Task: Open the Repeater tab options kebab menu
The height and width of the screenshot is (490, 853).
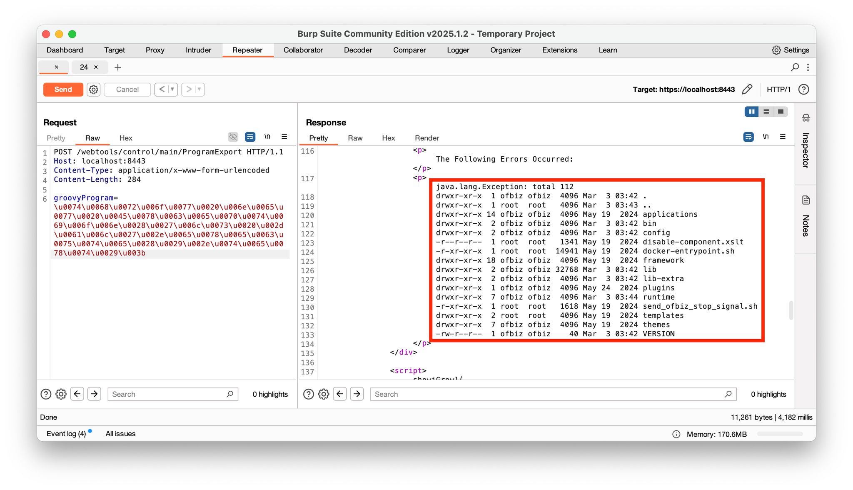Action: coord(808,67)
